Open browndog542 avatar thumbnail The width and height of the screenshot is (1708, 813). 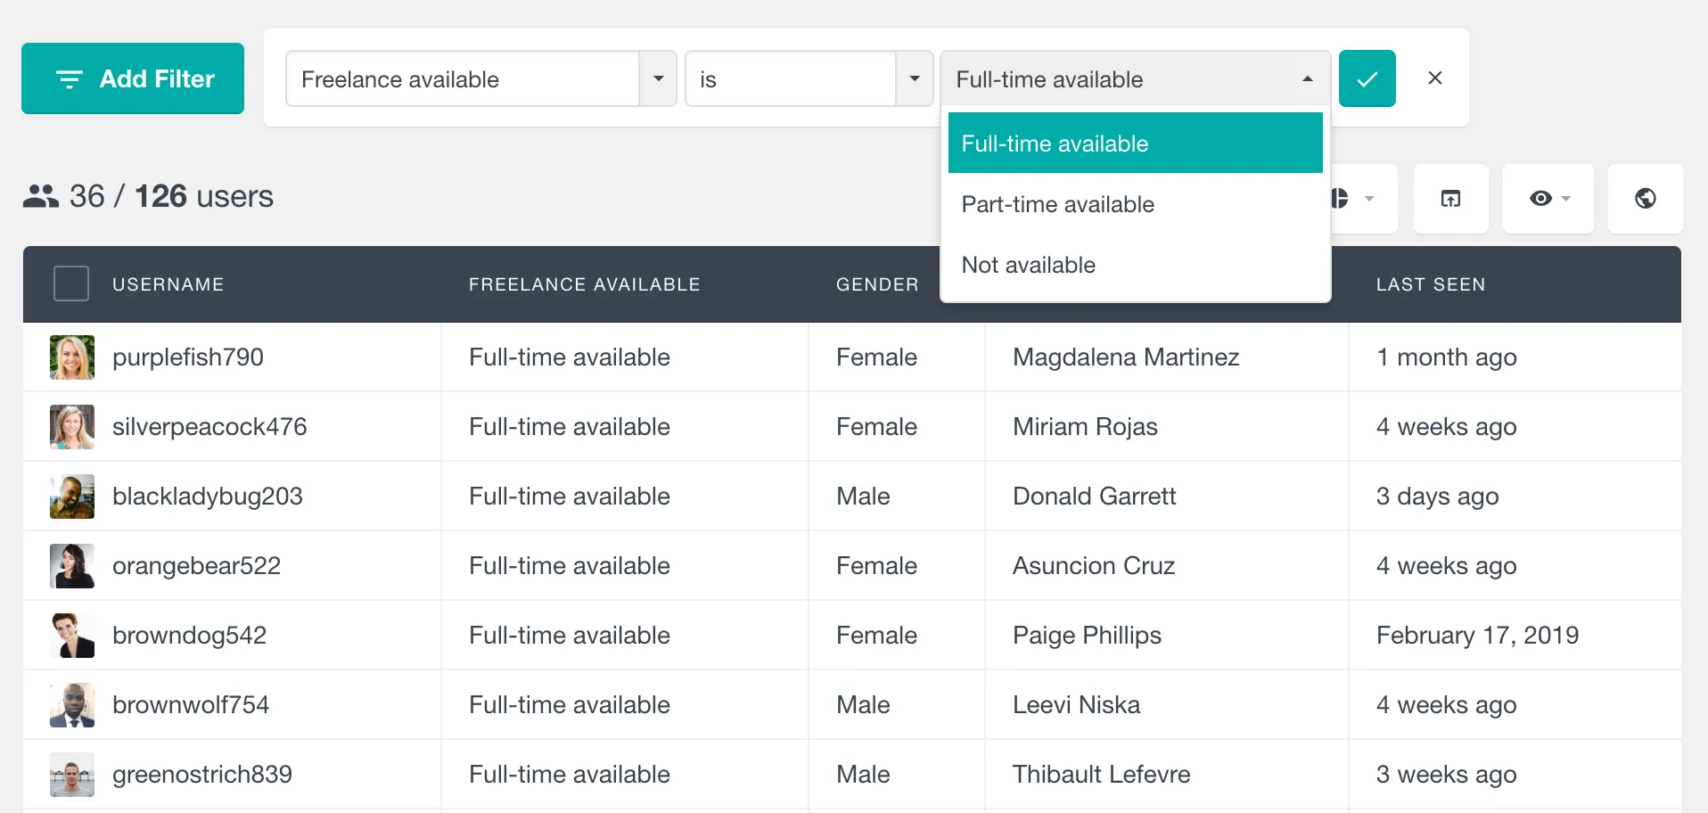[x=72, y=636]
